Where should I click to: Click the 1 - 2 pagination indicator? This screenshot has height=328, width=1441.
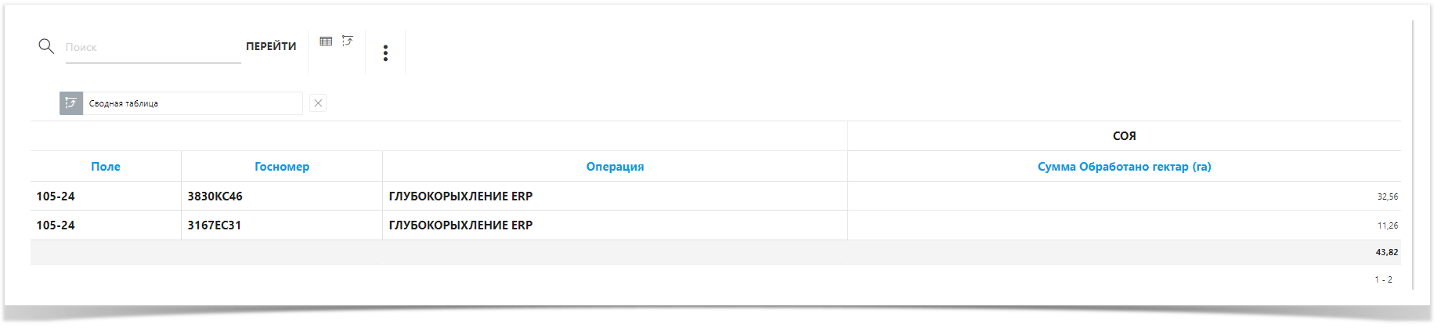tap(1383, 279)
